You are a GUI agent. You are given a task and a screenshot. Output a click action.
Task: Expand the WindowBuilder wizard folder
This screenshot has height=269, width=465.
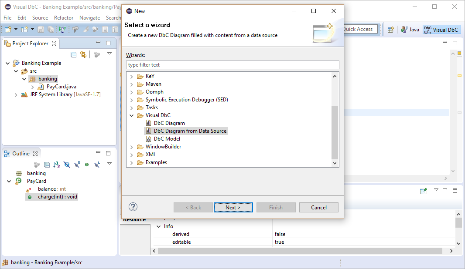132,147
